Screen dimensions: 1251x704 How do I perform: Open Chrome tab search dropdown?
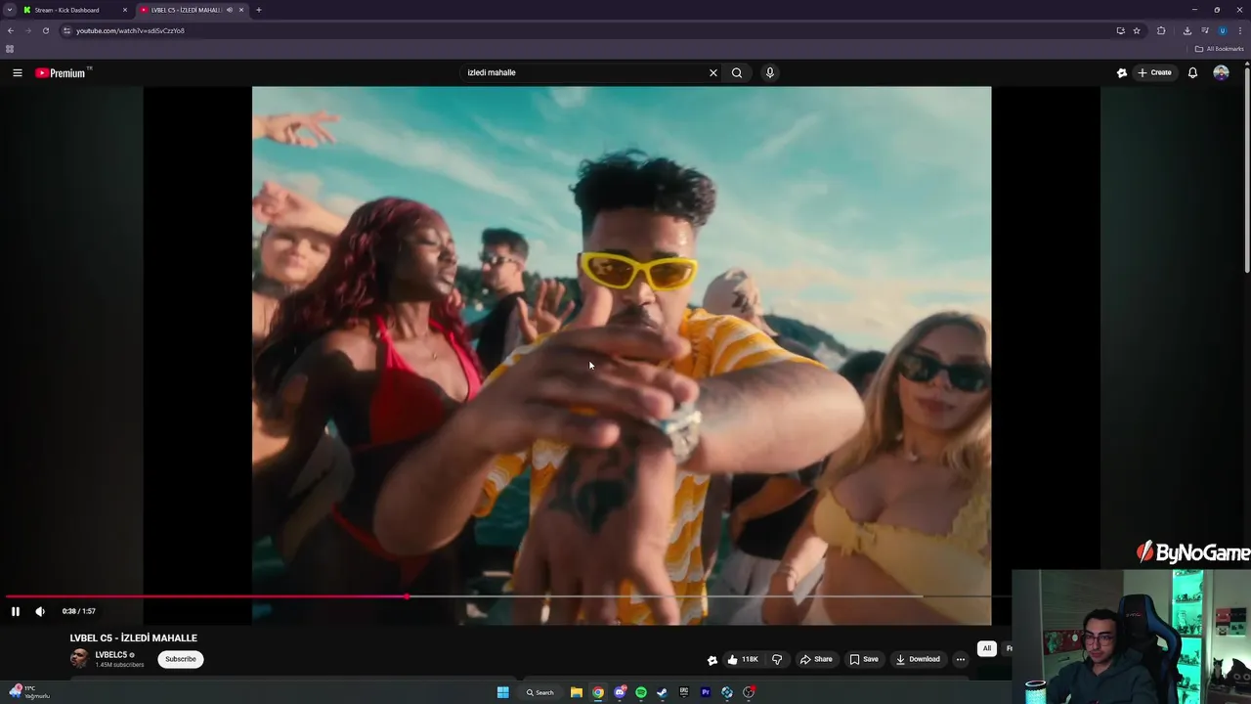[x=10, y=10]
